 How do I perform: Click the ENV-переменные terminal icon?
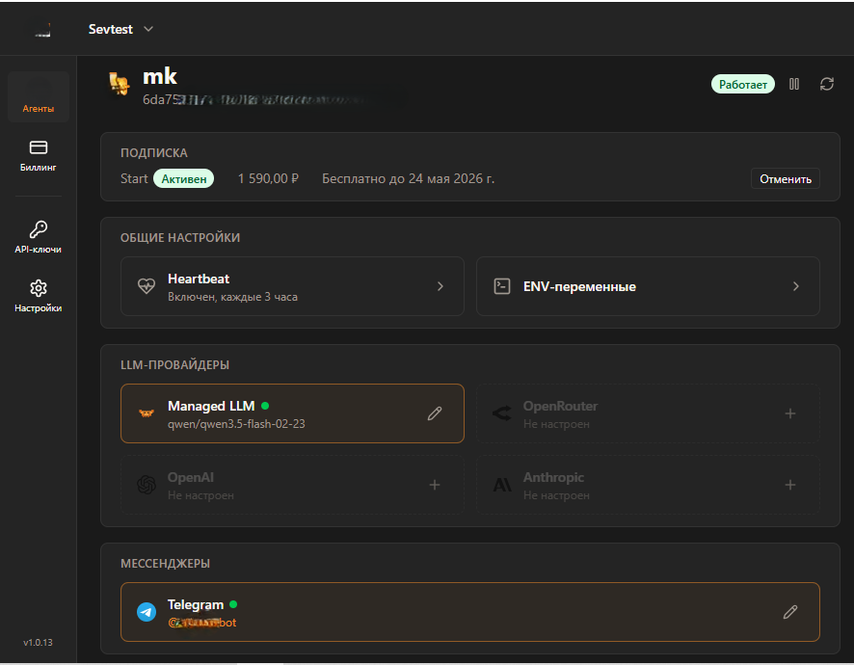[502, 286]
